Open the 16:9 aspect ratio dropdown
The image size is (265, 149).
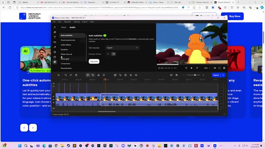207,68
